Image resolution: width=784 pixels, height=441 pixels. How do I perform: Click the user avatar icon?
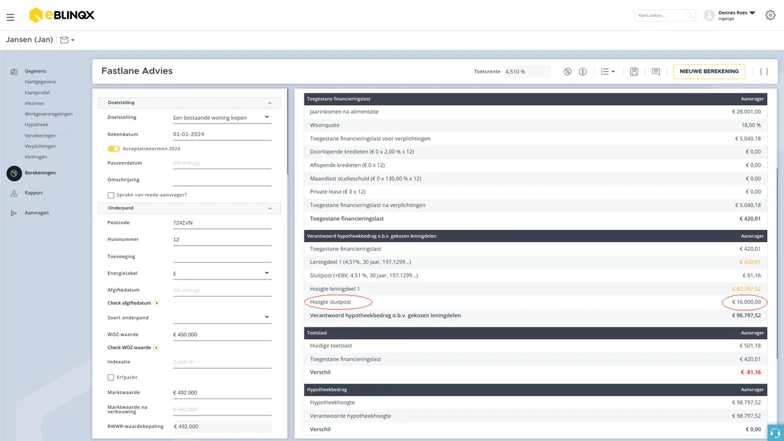[709, 15]
